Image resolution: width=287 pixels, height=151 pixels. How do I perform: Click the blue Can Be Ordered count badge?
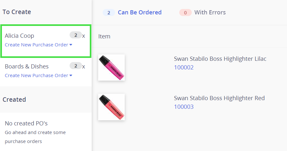point(109,13)
